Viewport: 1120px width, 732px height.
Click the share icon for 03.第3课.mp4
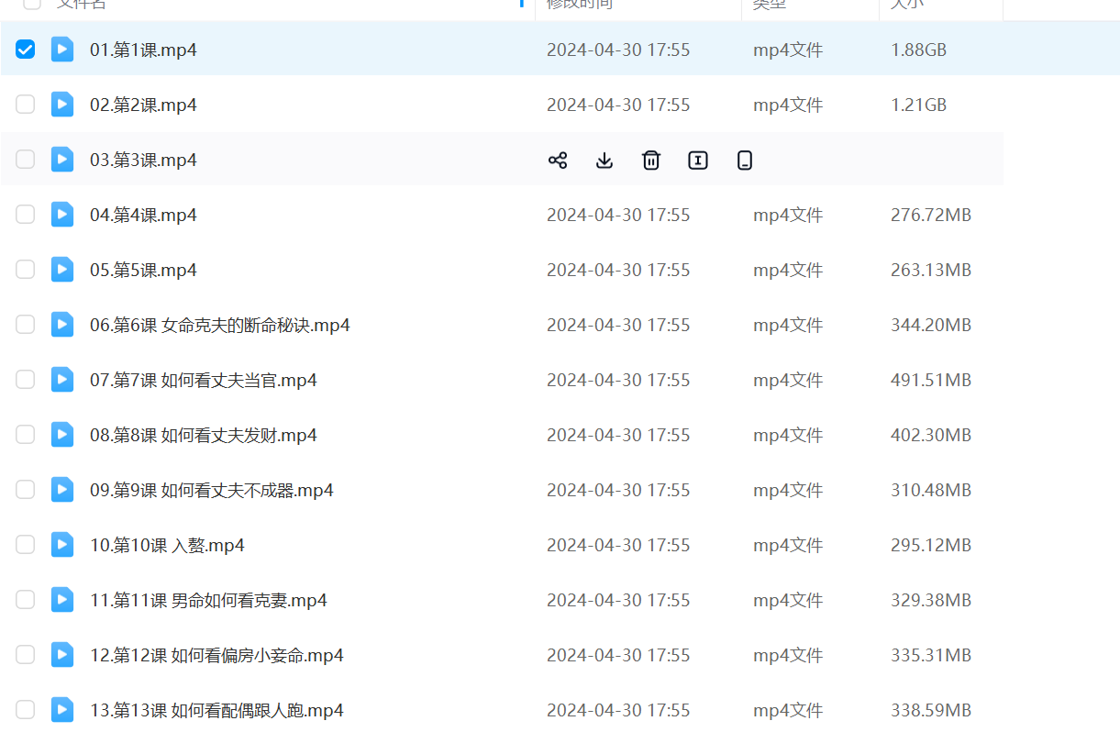pyautogui.click(x=557, y=161)
